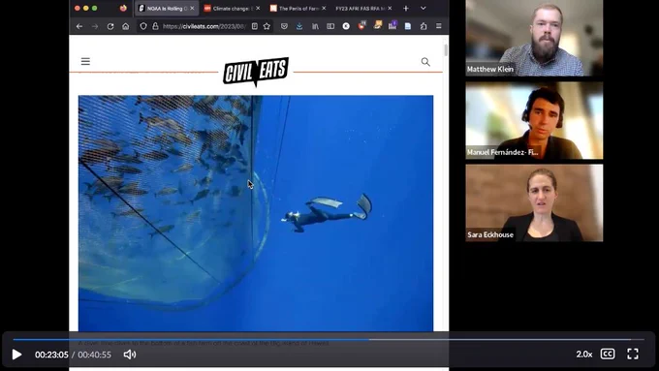The width and height of the screenshot is (659, 371).
Task: Click the civileats.com URL address field
Action: point(204,26)
